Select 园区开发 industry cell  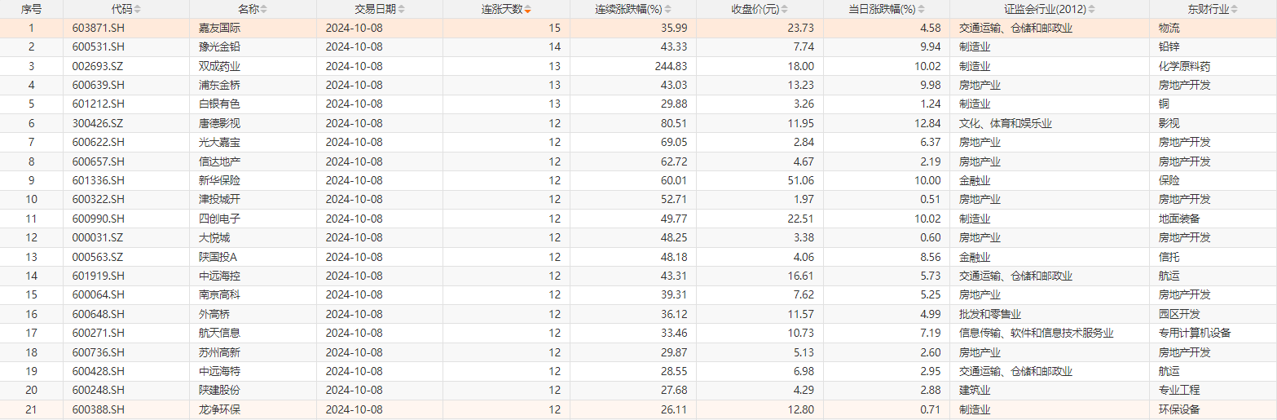tap(1179, 314)
